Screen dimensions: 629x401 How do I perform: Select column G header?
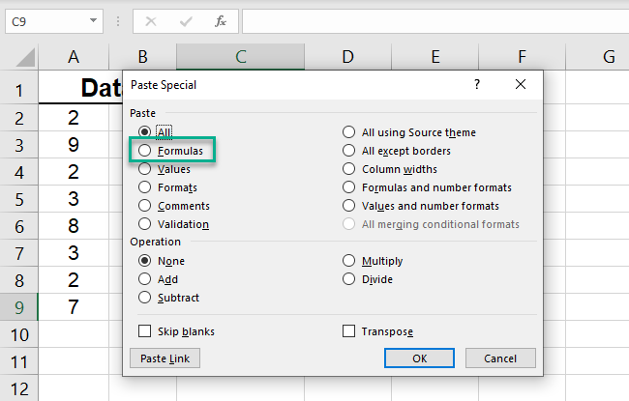[608, 57]
